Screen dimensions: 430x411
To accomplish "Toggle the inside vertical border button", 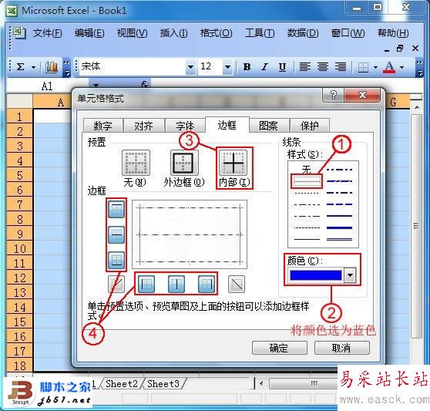I will click(x=176, y=284).
